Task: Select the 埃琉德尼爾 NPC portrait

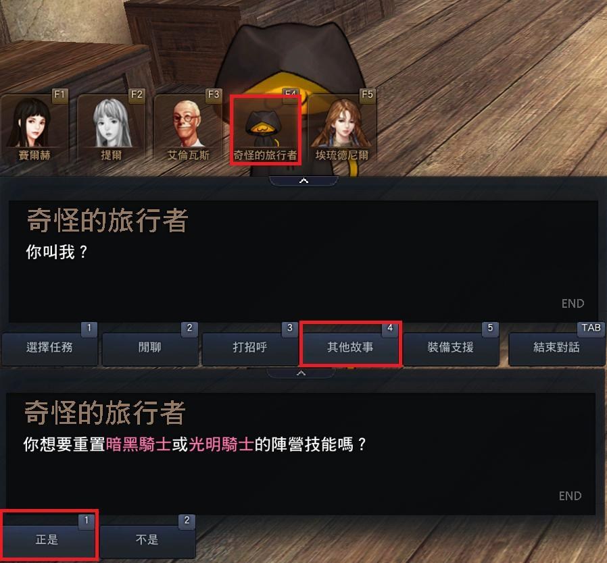Action: coord(342,129)
